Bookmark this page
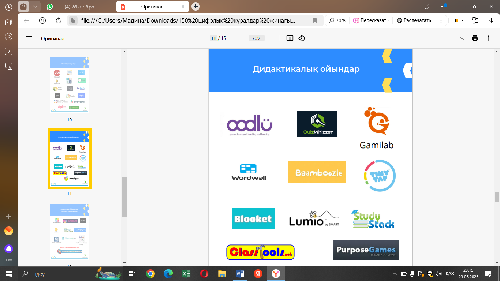This screenshot has height=281, width=500. click(315, 20)
